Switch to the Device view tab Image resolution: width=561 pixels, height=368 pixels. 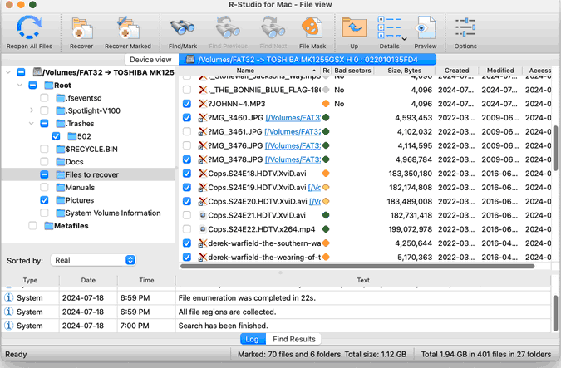tap(150, 60)
